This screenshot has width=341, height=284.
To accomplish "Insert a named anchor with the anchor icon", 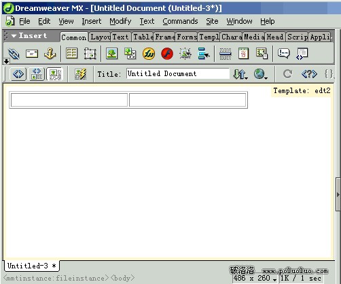I will point(50,54).
